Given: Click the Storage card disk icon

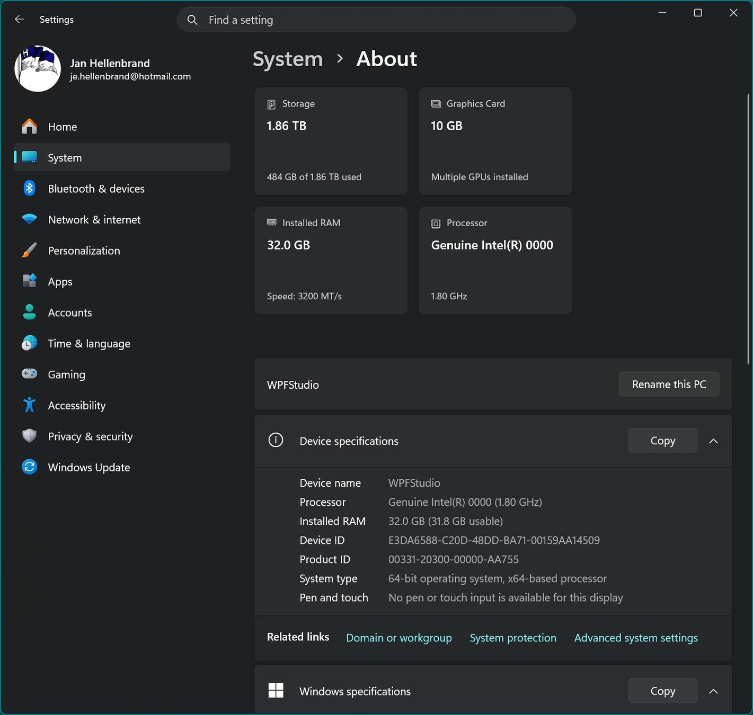Looking at the screenshot, I should click(x=271, y=104).
